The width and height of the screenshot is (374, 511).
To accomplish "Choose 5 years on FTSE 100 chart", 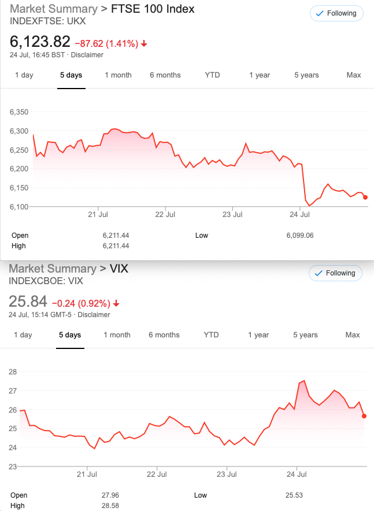I will pyautogui.click(x=306, y=75).
